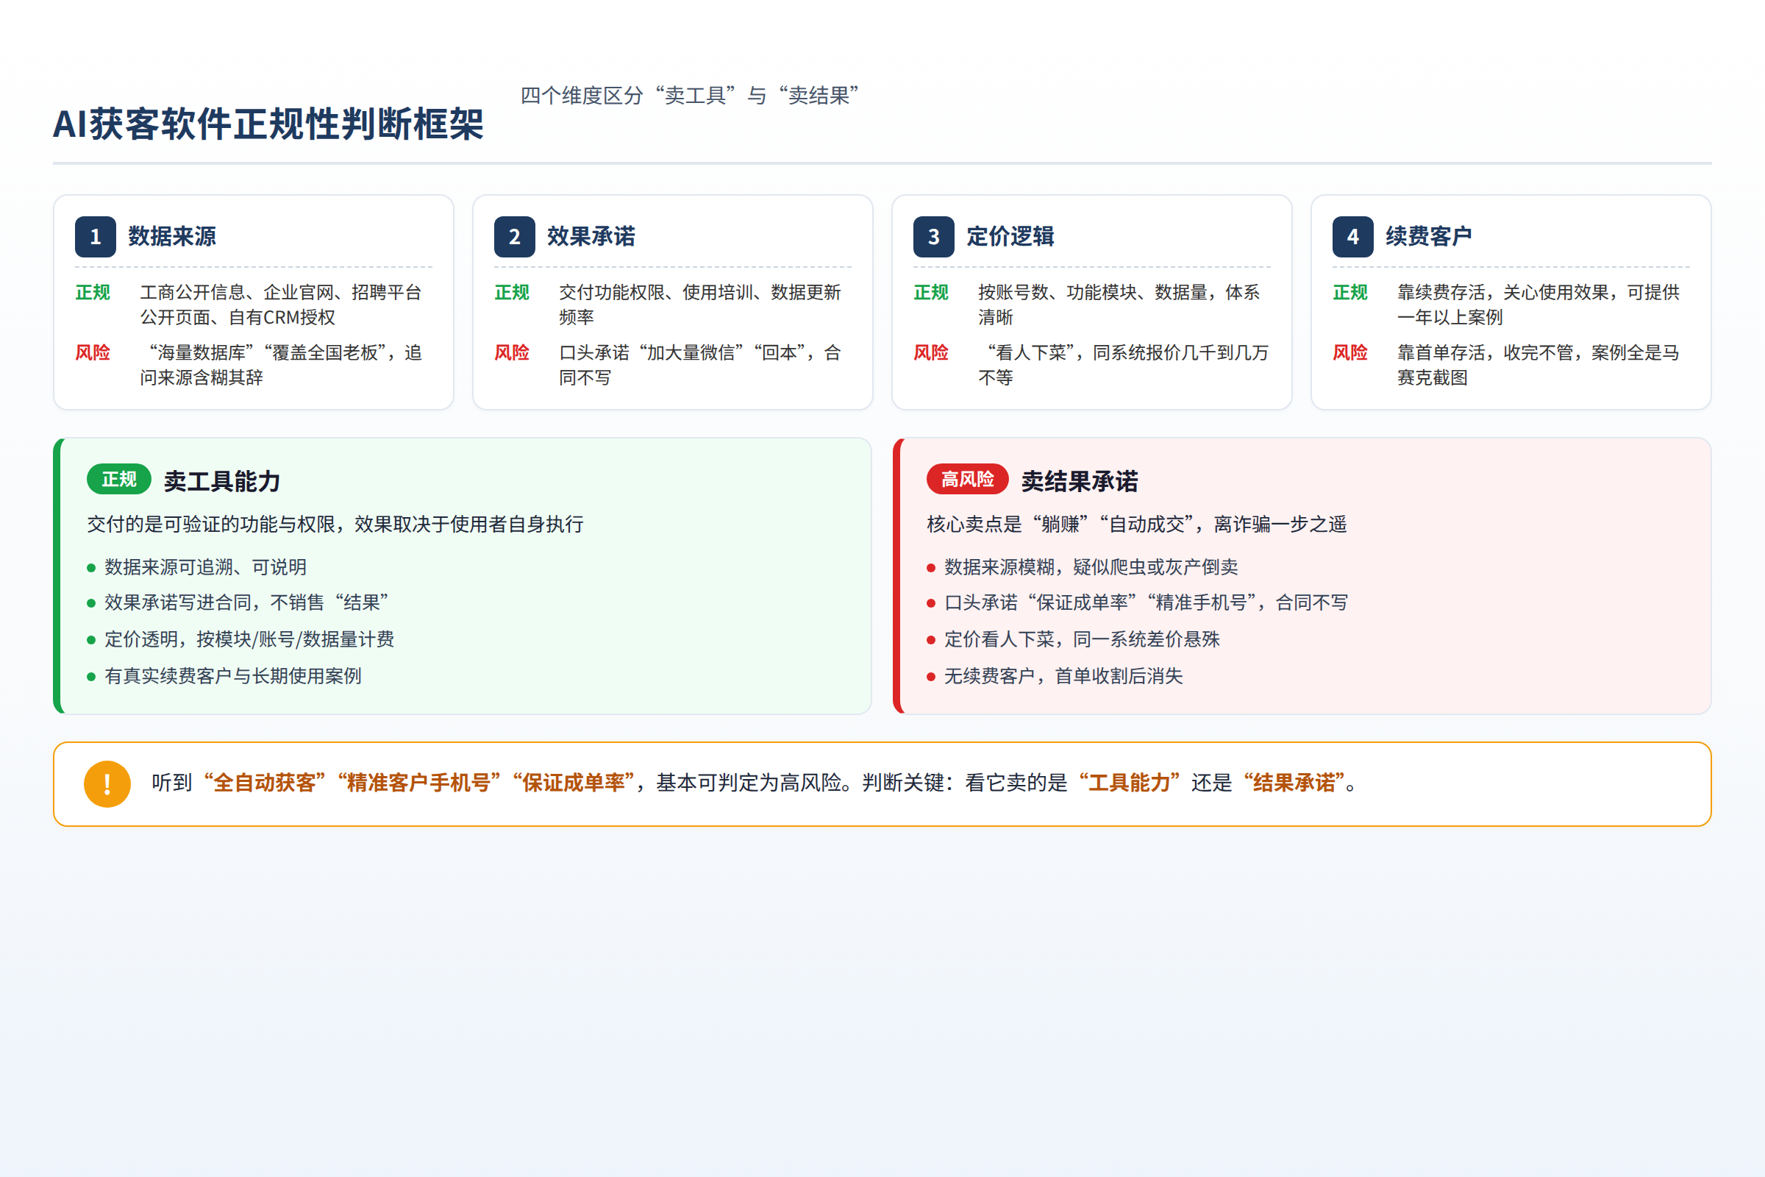Viewport: 1765px width, 1177px height.
Task: Click text 交付功能权限、使用培训、数据更新频率
Action: (700, 305)
